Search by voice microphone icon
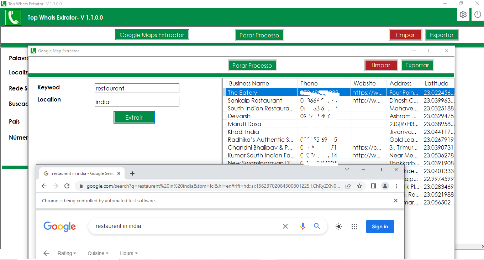The height and width of the screenshot is (260, 484). [x=303, y=226]
